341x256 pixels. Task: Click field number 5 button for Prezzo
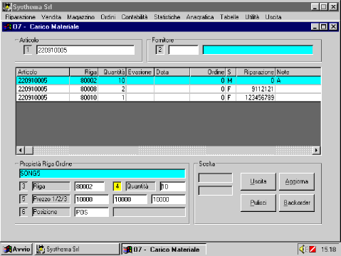[23, 199]
